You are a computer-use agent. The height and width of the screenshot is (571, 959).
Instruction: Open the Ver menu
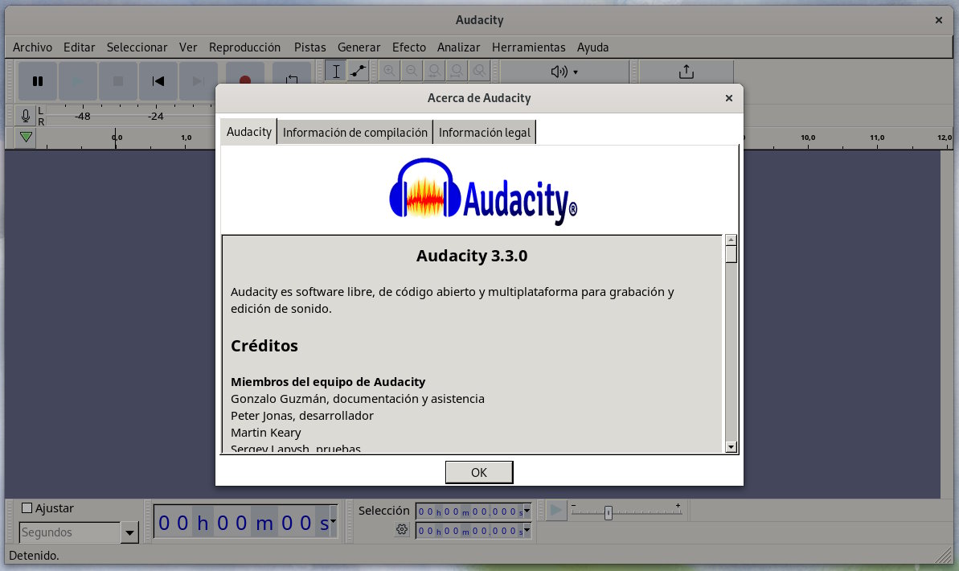coord(188,47)
